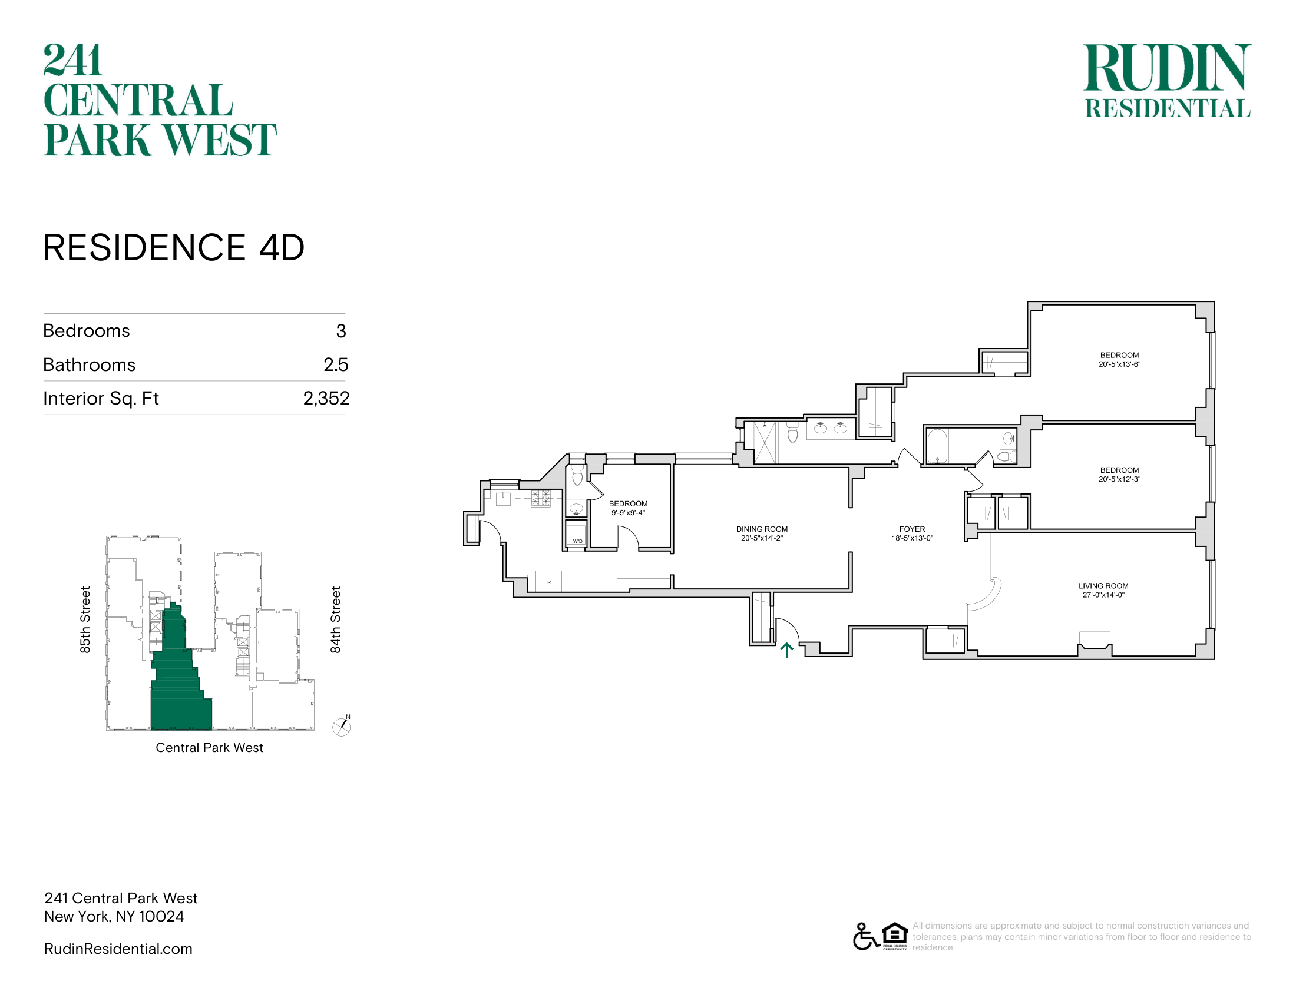
Task: Click the Equal Housing Opportunity icon
Action: tap(895, 936)
